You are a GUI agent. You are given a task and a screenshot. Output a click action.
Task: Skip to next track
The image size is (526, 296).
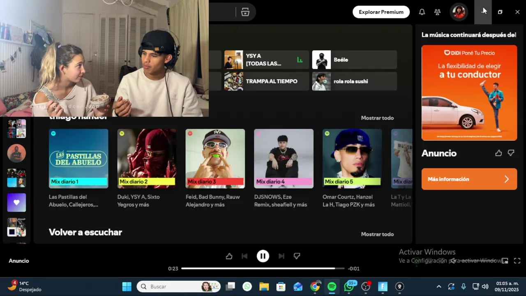tap(281, 256)
